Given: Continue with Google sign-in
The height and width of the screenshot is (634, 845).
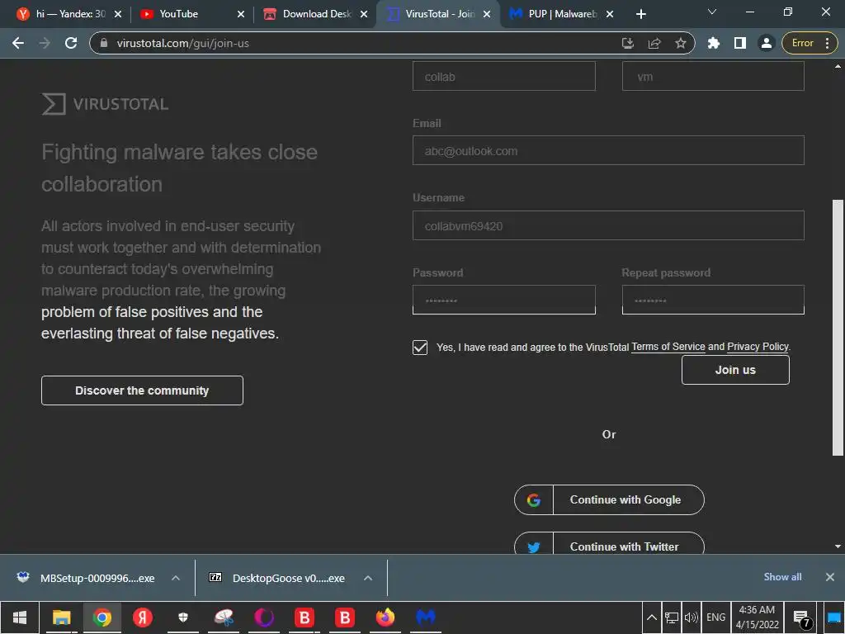Looking at the screenshot, I should [609, 499].
